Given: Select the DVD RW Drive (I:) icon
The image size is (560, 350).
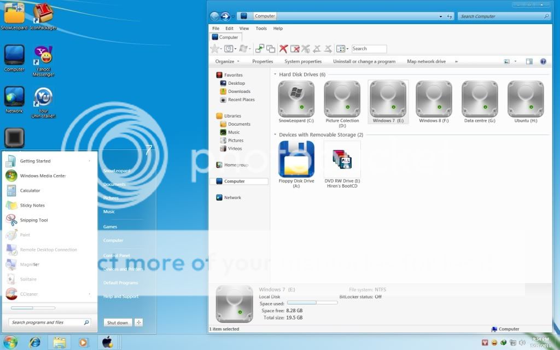Looking at the screenshot, I should tap(342, 159).
